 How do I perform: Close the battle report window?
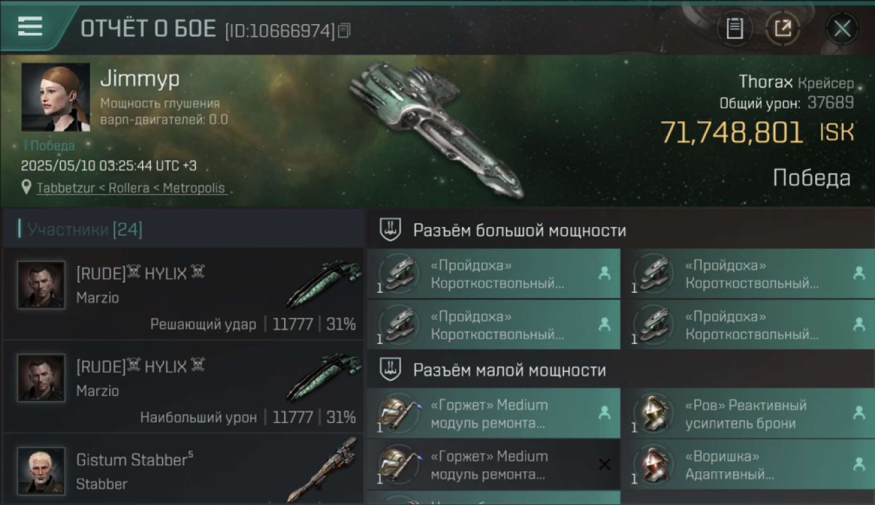[842, 29]
